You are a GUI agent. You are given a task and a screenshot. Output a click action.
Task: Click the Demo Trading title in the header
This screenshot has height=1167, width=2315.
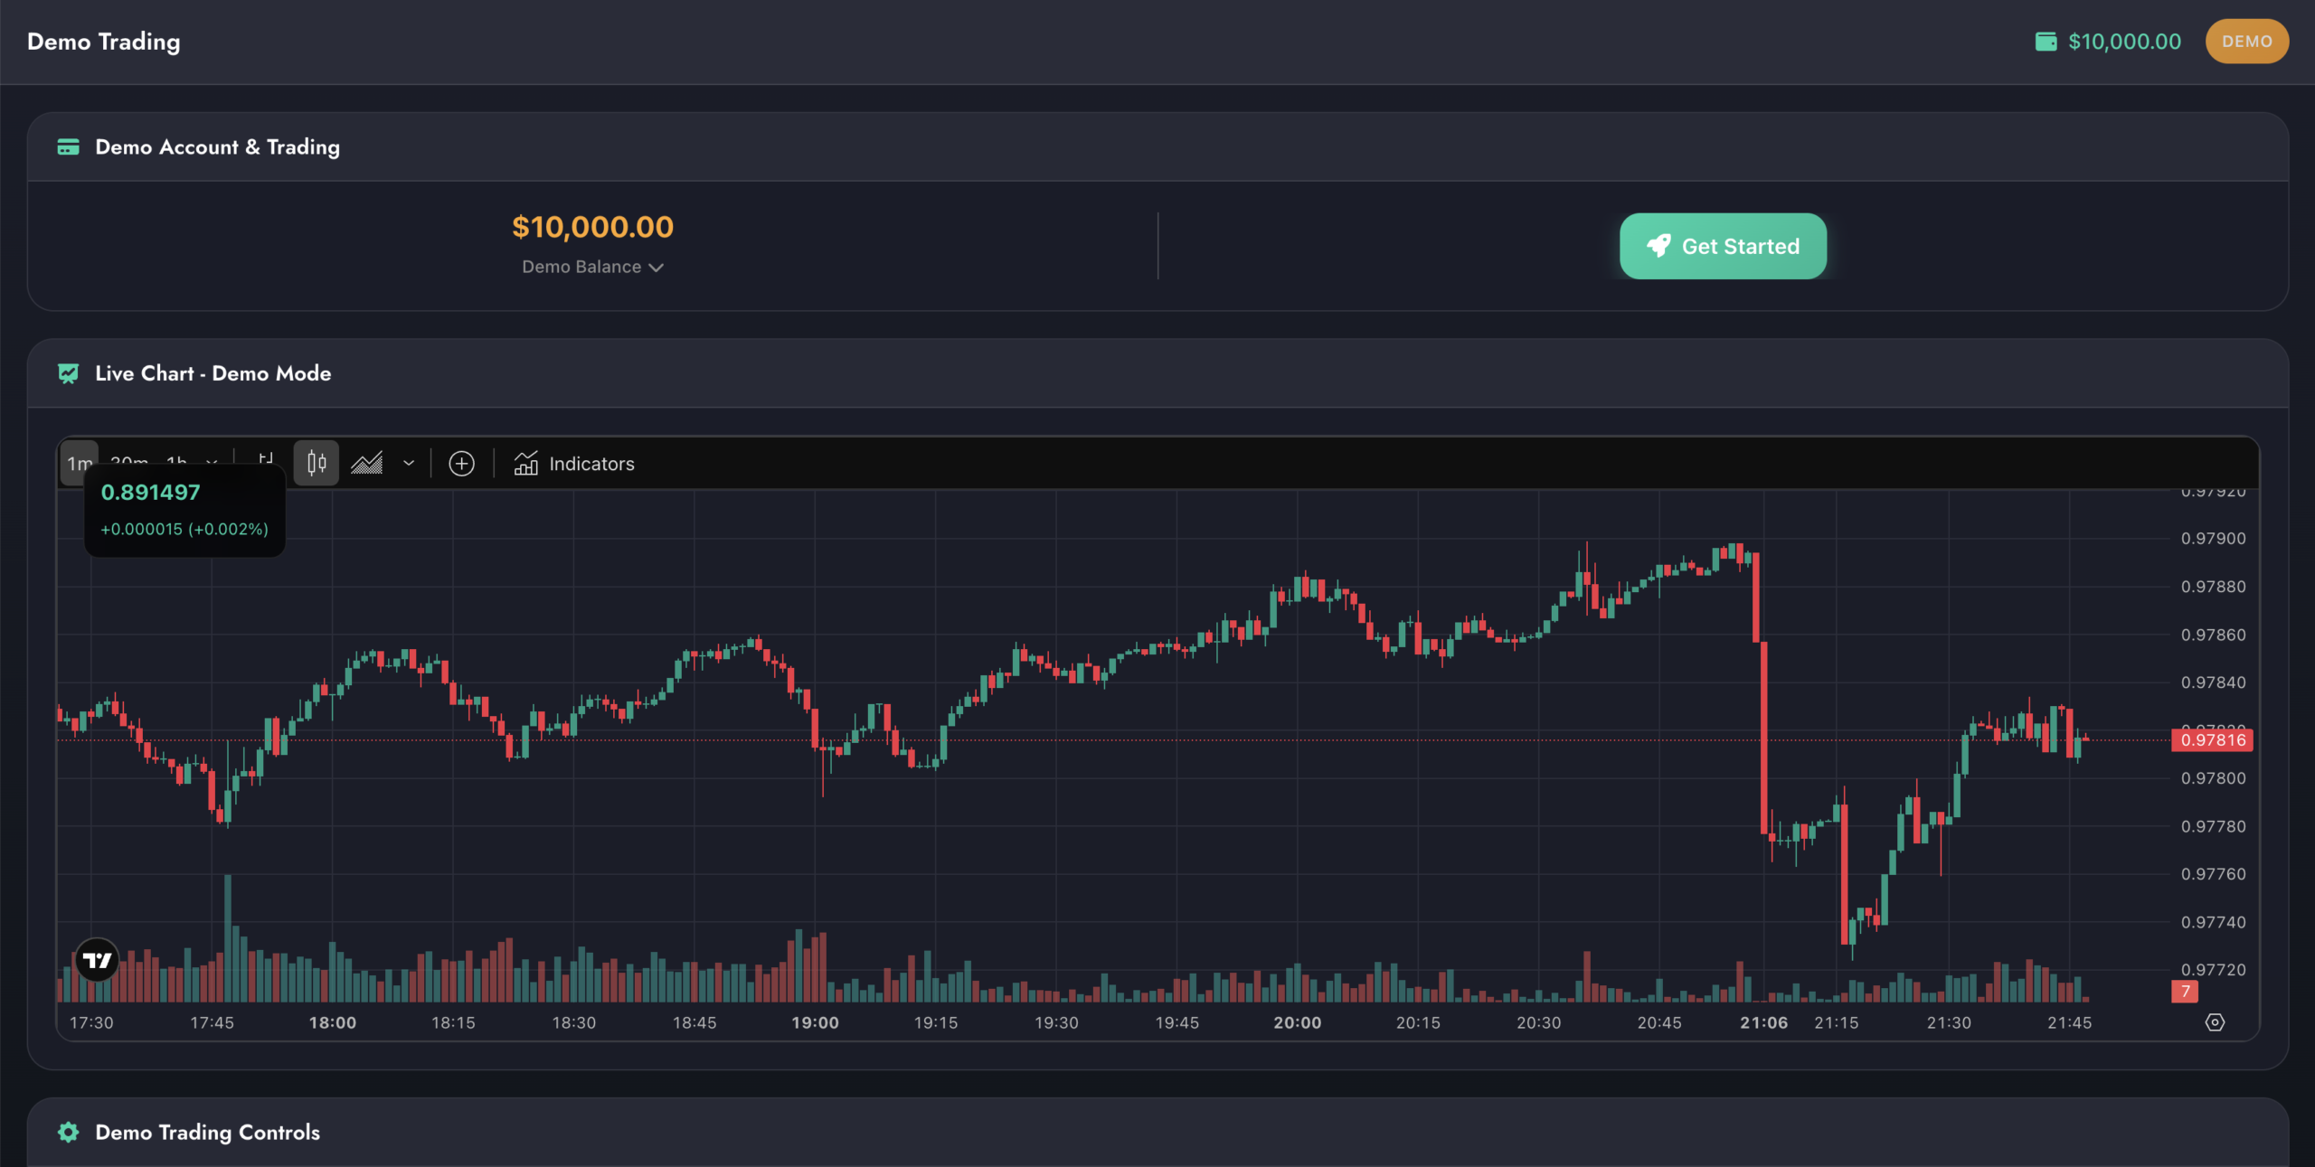pos(103,41)
